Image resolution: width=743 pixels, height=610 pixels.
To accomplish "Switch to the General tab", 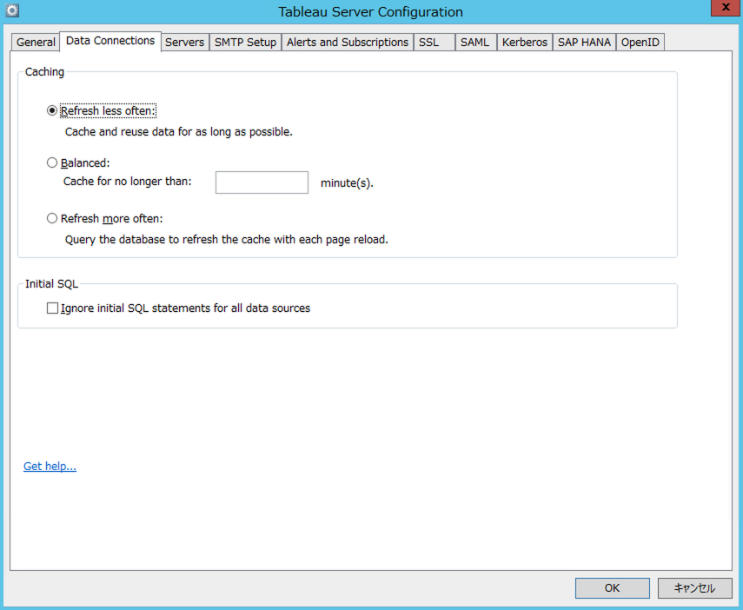I will coord(36,43).
